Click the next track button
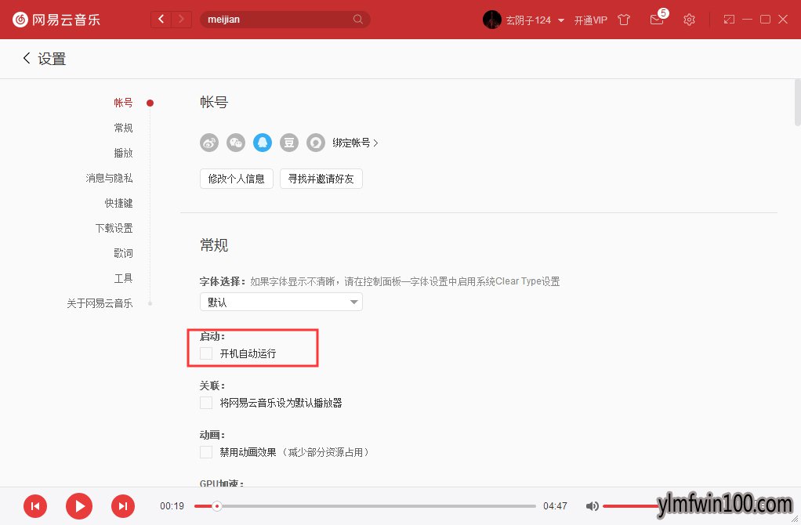This screenshot has height=525, width=801. point(123,506)
